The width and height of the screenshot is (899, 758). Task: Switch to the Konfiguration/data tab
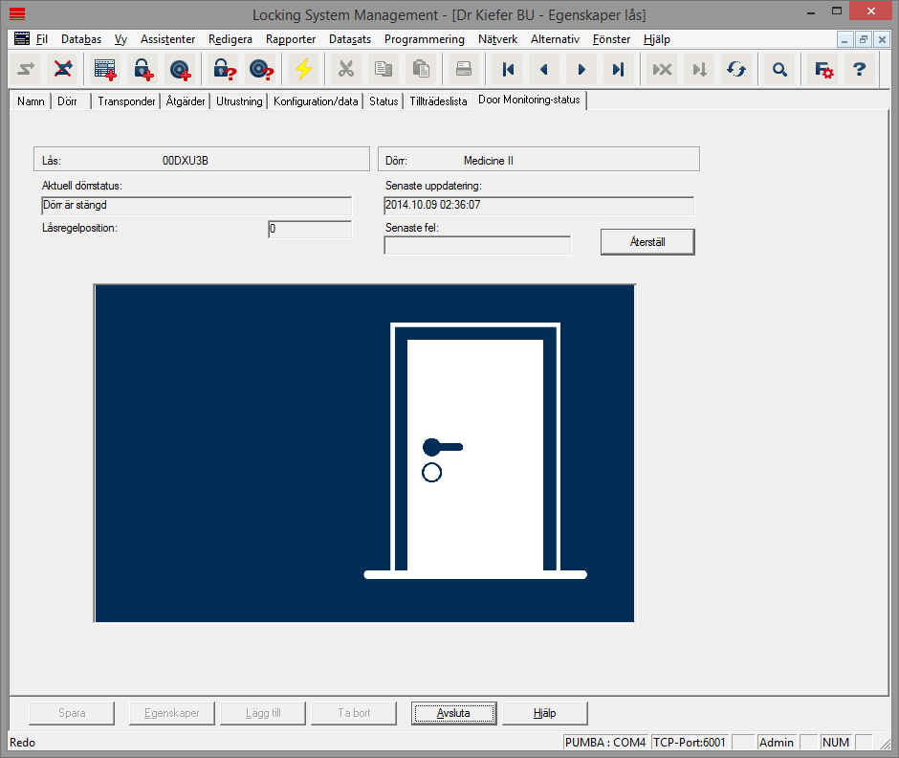(x=316, y=100)
